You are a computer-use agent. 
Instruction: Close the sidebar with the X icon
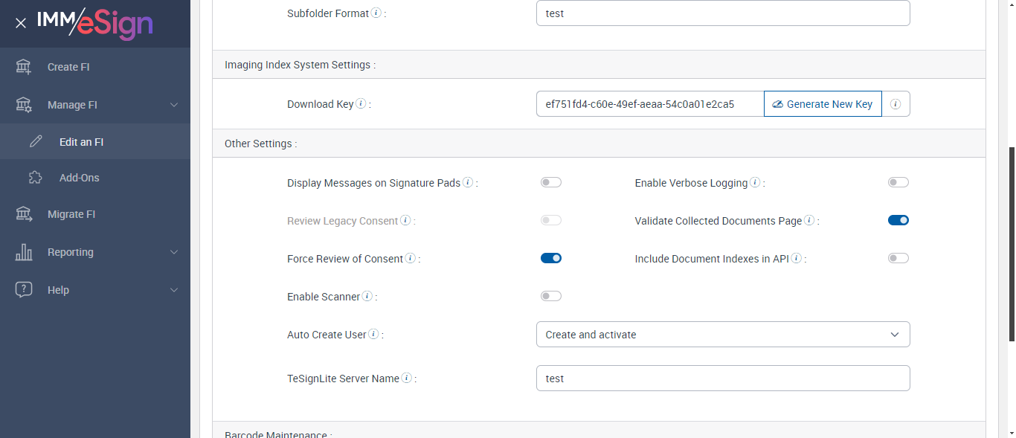pos(21,23)
